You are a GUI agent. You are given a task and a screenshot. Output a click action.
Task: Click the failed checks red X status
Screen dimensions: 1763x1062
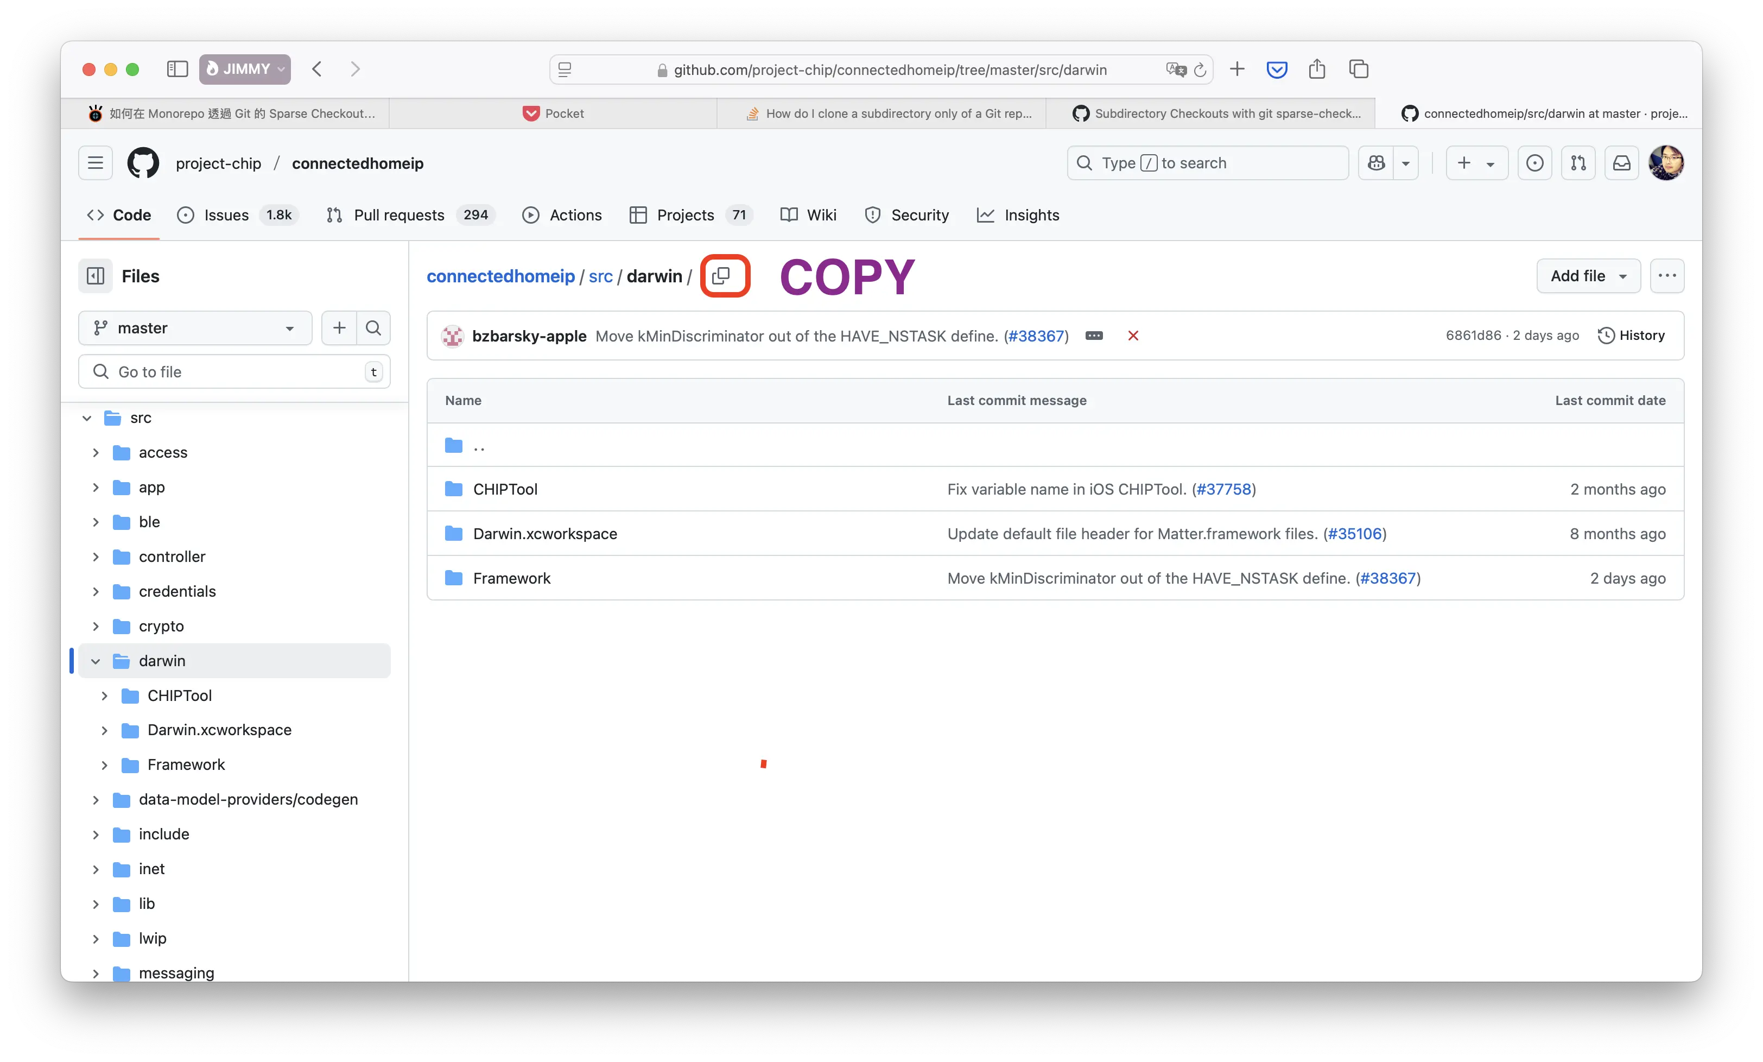pos(1133,336)
